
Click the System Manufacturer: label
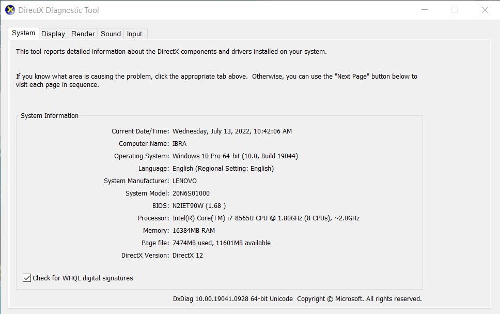[x=136, y=181]
